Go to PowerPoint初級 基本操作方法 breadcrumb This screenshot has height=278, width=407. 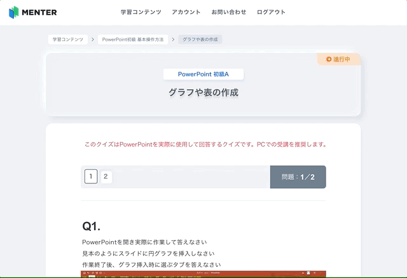coord(133,39)
